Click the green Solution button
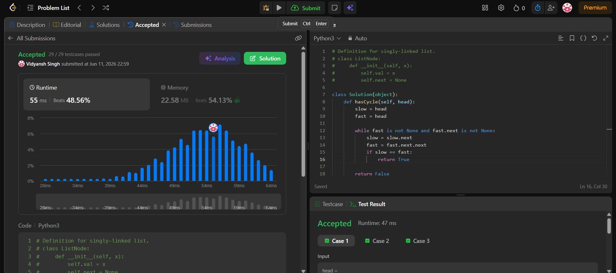Image resolution: width=616 pixels, height=273 pixels. click(265, 58)
